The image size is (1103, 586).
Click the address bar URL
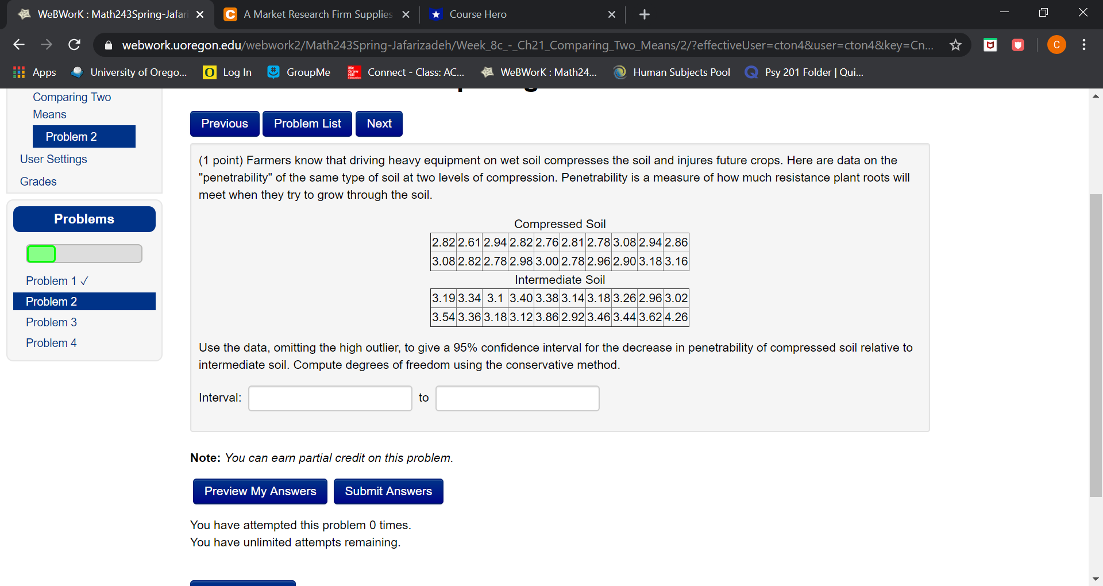tap(527, 45)
